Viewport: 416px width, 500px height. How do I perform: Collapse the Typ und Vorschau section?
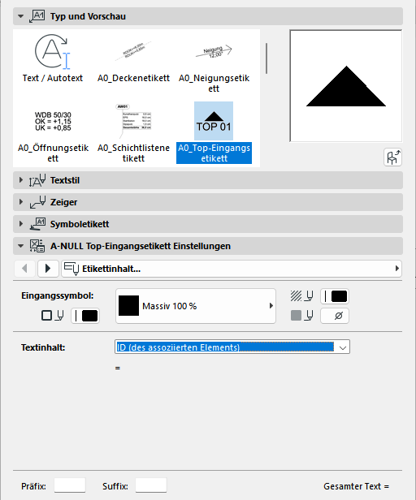click(21, 16)
